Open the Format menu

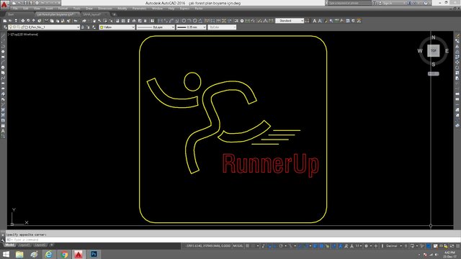[x=63, y=9]
